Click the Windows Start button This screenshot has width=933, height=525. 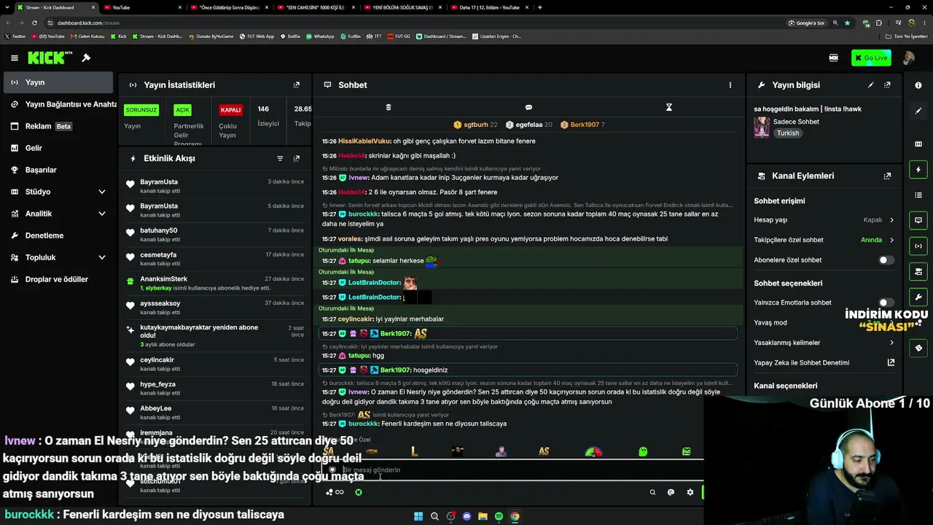[418, 516]
